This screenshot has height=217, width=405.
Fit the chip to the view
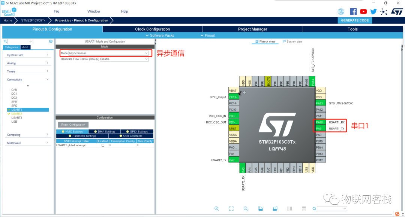tap(231, 208)
